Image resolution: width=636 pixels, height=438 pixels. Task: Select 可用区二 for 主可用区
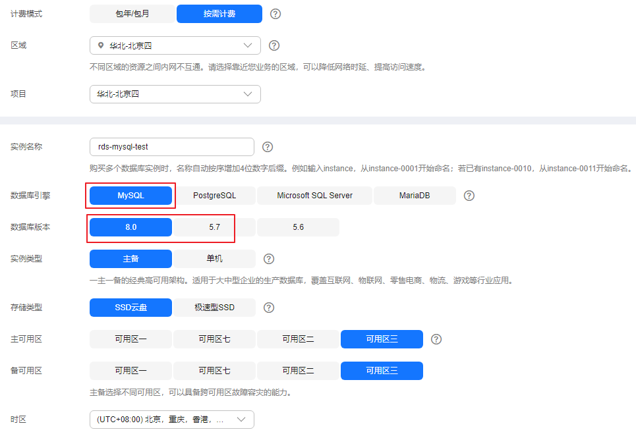pos(298,339)
